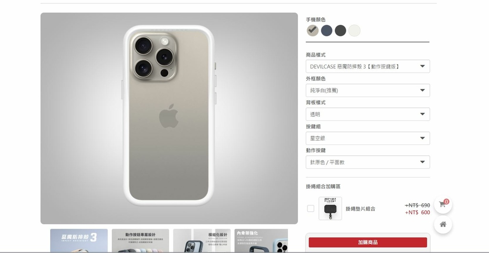Click the 掛繩墊片組合 product name
This screenshot has height=253, width=489.
pos(360,209)
